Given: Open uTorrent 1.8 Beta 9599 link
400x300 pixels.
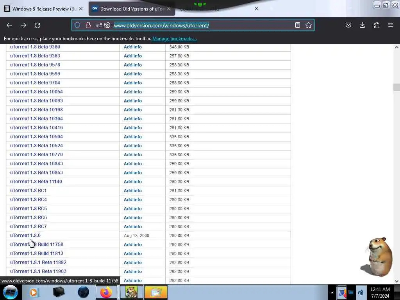Looking at the screenshot, I should [x=35, y=74].
